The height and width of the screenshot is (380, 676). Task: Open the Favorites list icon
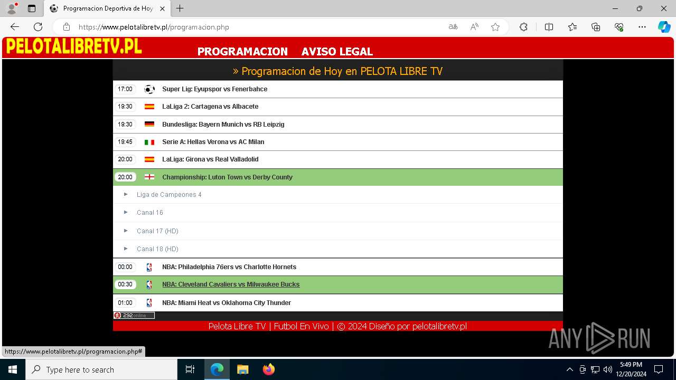572,27
